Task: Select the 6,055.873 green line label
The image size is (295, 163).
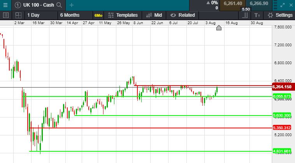Action: pos(282,96)
